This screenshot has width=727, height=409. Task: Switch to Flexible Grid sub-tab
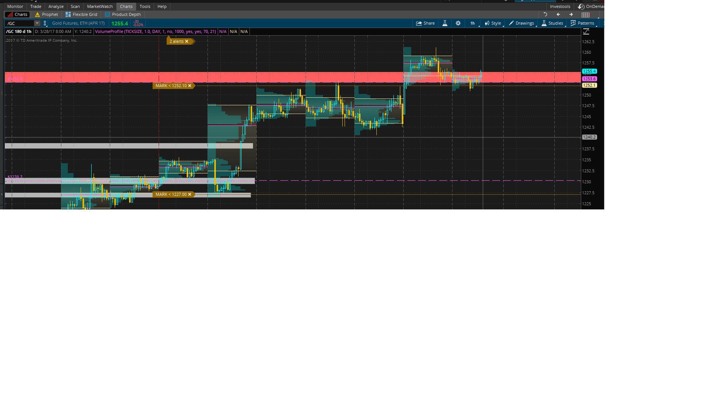(81, 14)
